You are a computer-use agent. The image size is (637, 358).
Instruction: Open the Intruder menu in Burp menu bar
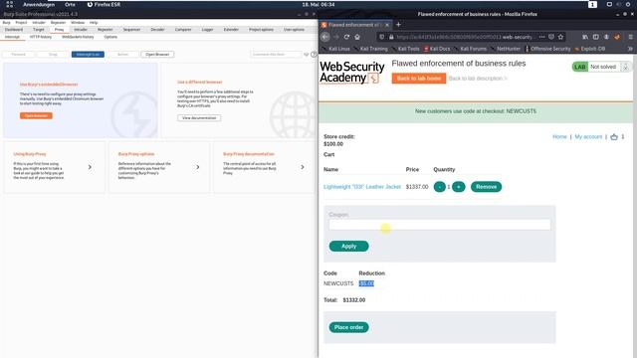tap(39, 23)
